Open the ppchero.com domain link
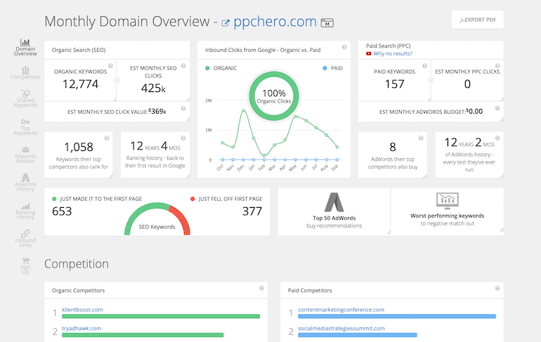The height and width of the screenshot is (342, 541). [275, 22]
